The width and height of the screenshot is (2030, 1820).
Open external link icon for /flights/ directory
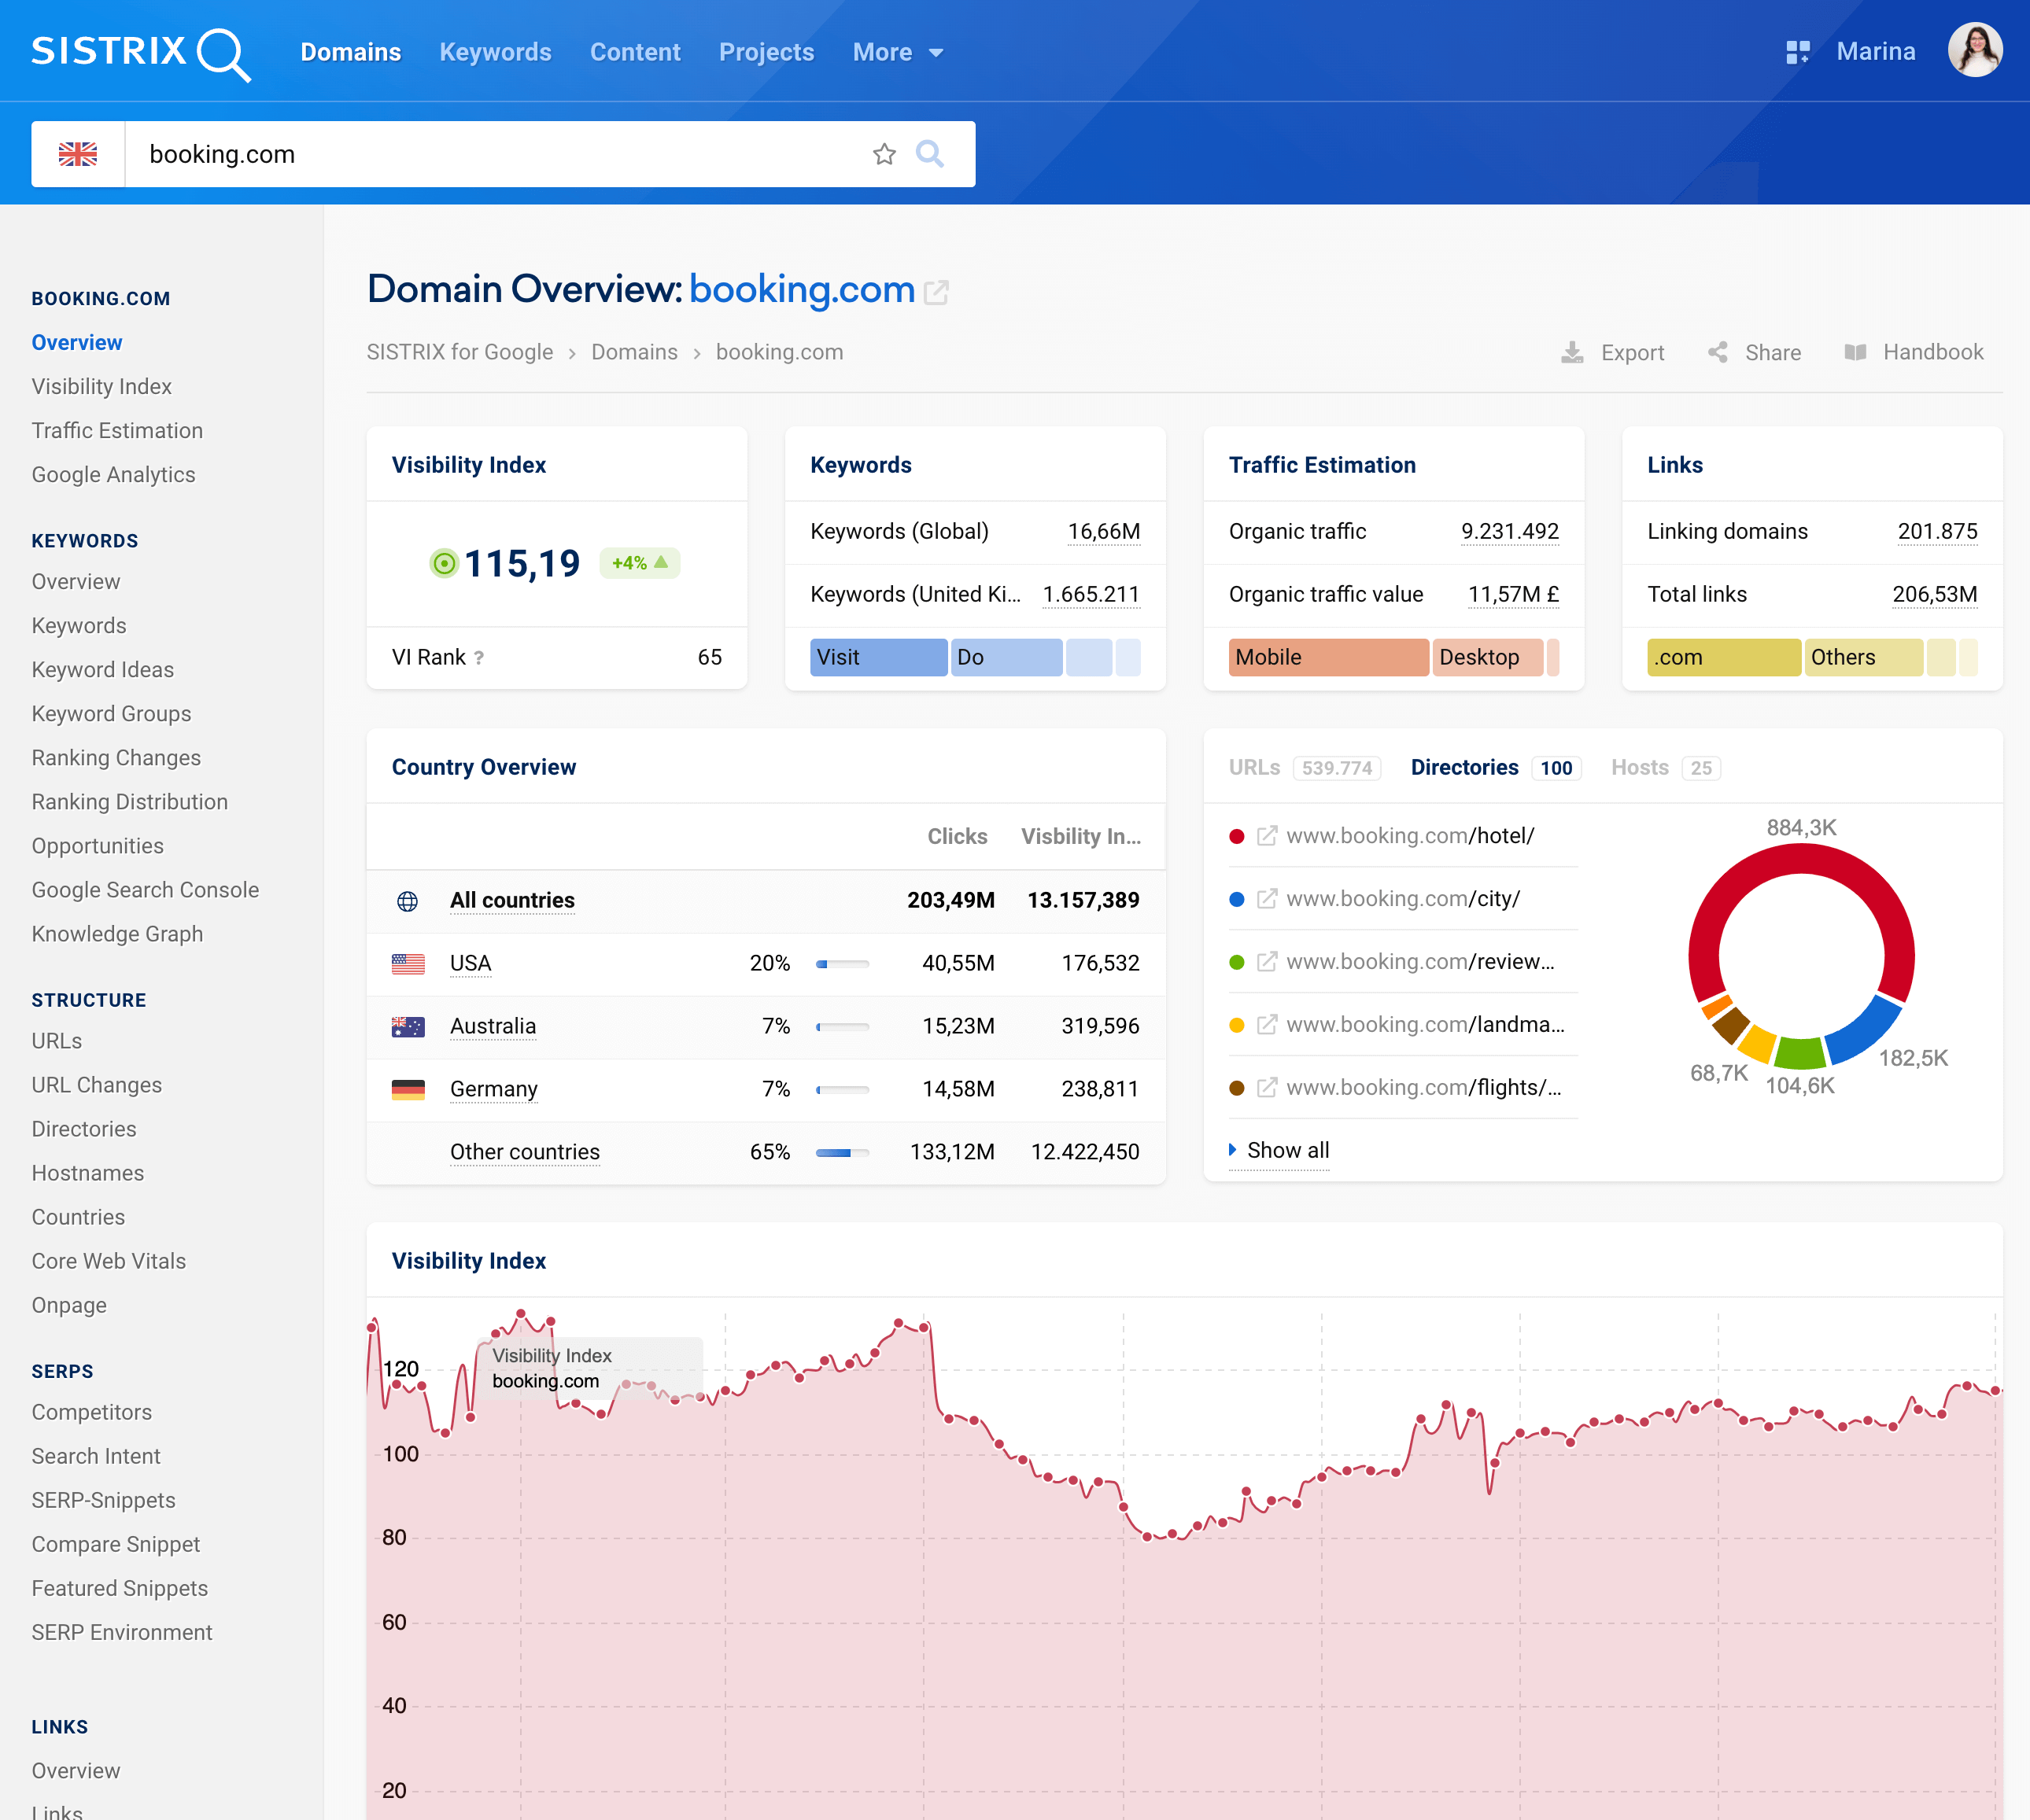[1266, 1088]
